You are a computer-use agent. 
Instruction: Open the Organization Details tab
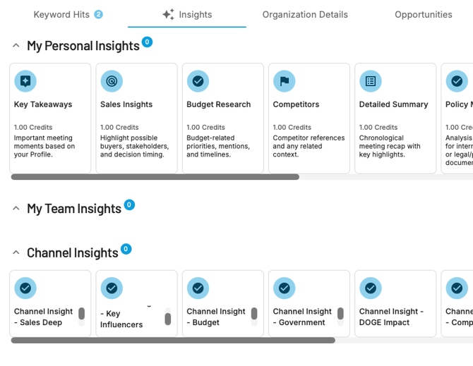click(x=305, y=14)
